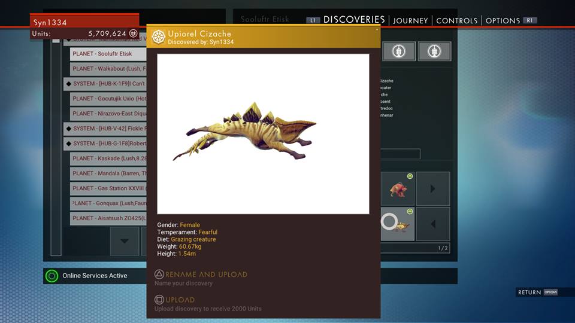This screenshot has height=323, width=575.
Task: Select the red creature thumbnail
Action: point(398,189)
